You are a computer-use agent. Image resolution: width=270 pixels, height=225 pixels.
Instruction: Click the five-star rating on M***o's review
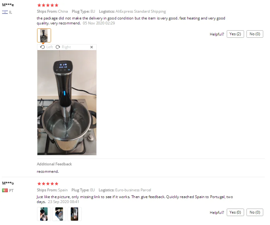[x=48, y=184]
